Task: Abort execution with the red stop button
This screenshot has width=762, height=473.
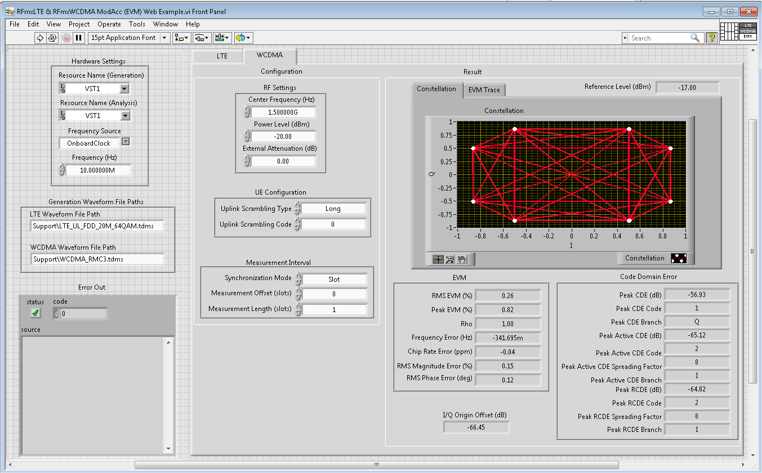Action: point(66,38)
